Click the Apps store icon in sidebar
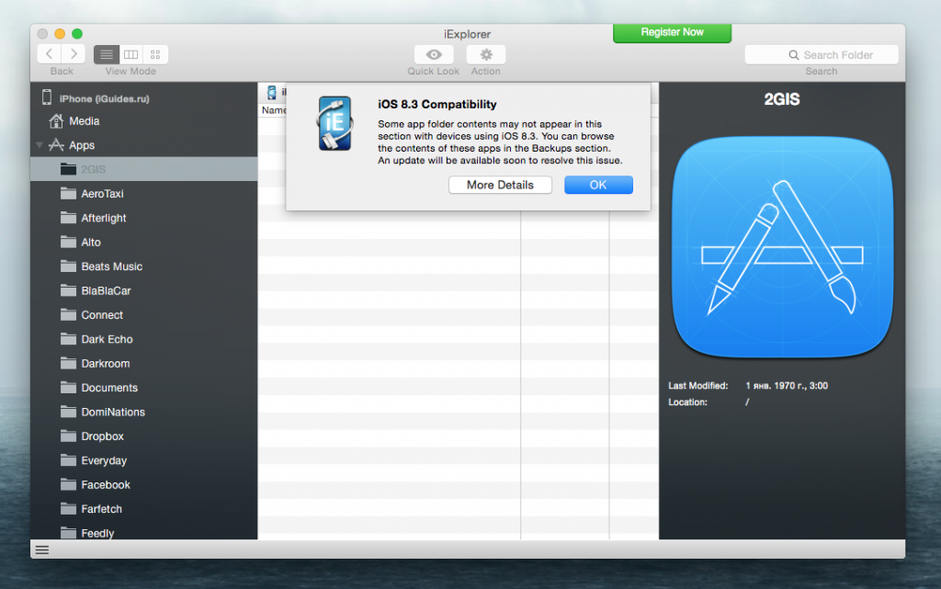 (x=56, y=144)
